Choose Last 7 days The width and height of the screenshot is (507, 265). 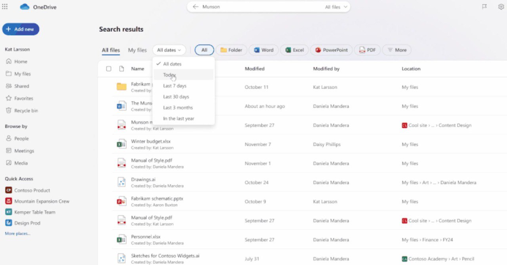183,86
